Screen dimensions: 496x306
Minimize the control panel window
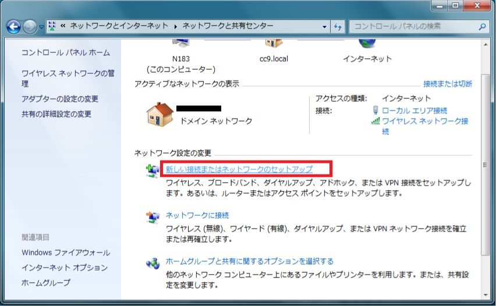[440, 5]
